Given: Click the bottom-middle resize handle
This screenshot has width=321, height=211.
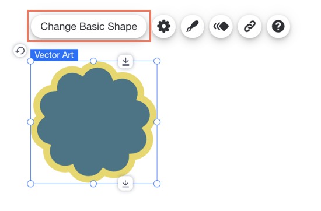Looking at the screenshot, I should 93,184.
